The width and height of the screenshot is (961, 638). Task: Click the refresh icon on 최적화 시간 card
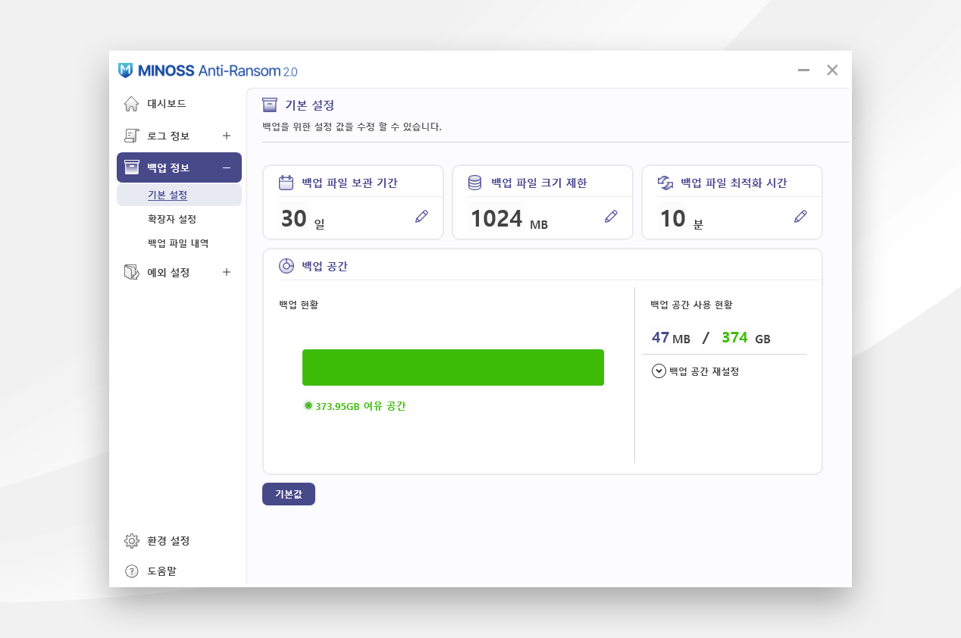coord(665,183)
